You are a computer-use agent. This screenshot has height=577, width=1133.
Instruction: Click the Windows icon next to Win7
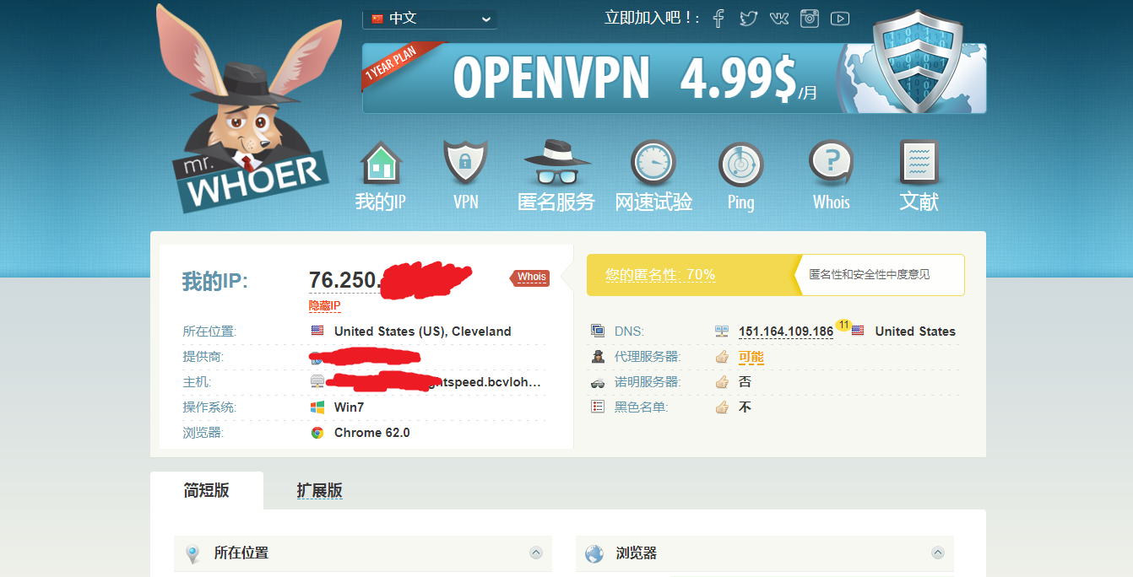click(317, 407)
